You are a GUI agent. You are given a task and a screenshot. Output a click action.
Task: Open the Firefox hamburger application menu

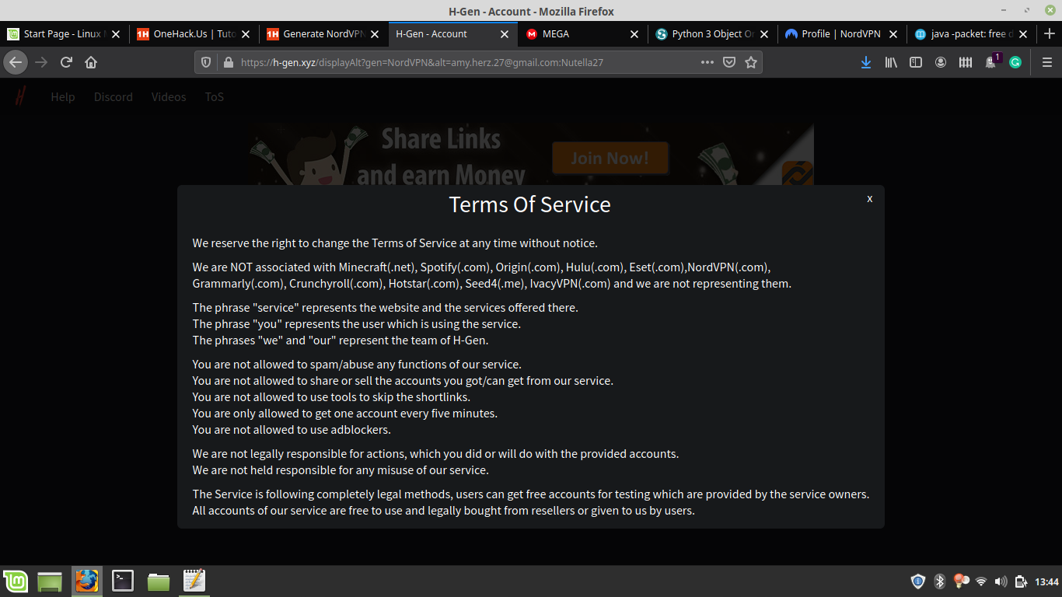1046,62
